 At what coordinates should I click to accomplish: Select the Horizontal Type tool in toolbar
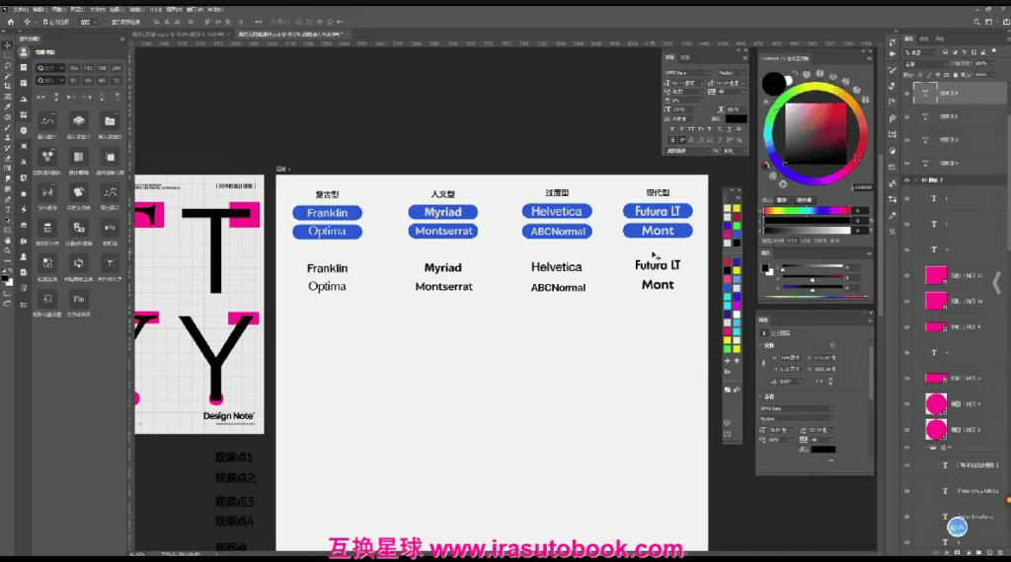click(8, 209)
